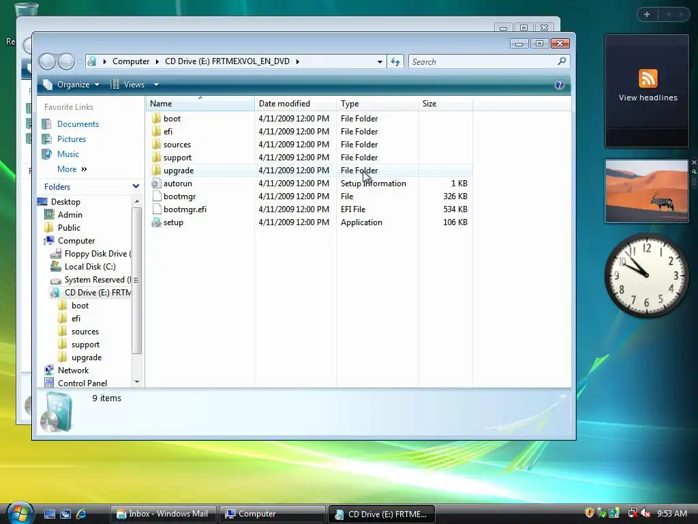Screen dimensions: 698x524
Task: Click Switch between windows quick launch icon
Action: [65, 514]
